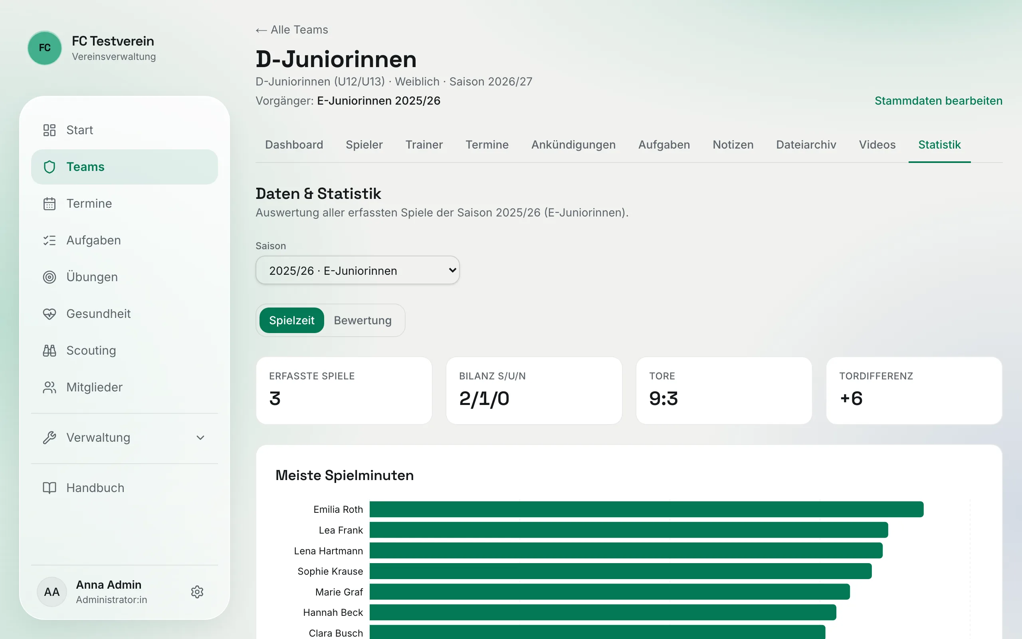Select the Statistik tab
The height and width of the screenshot is (639, 1022).
click(940, 145)
